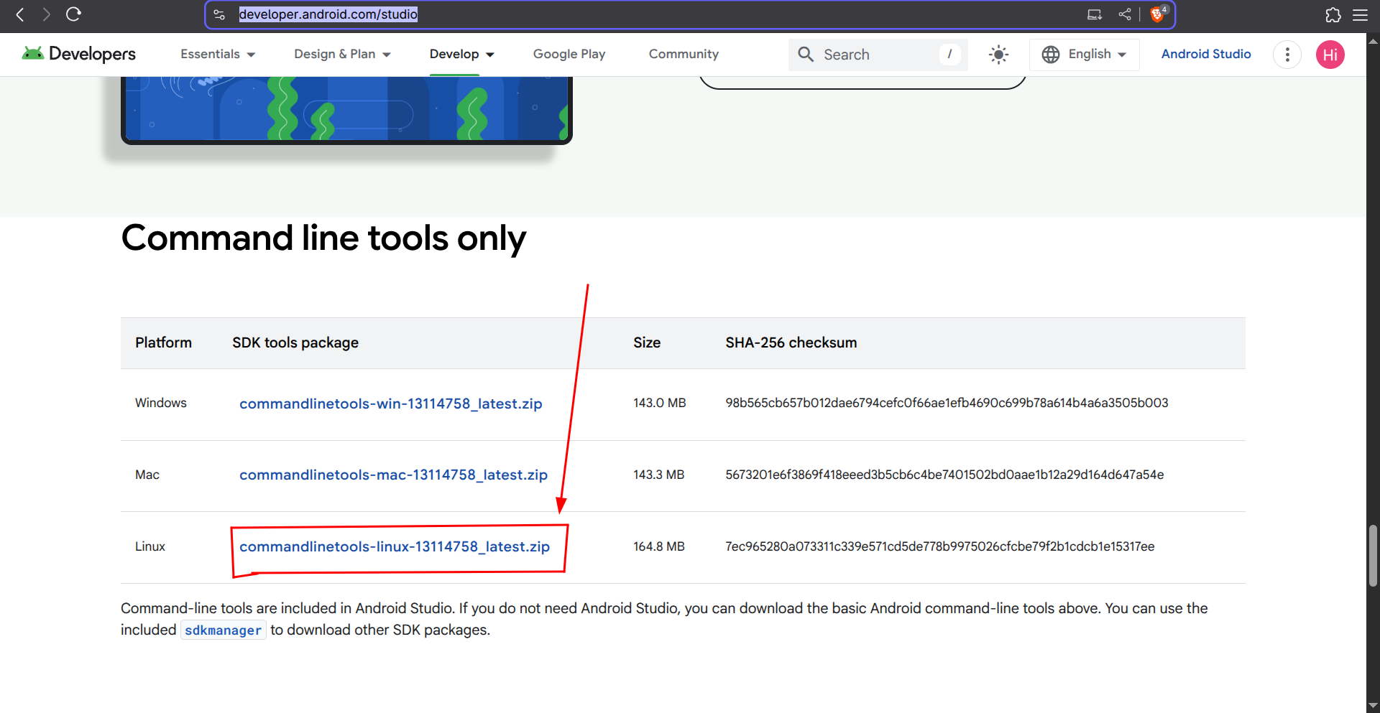Click the 164.8 MB size cell
The width and height of the screenshot is (1380, 713).
[x=659, y=546]
